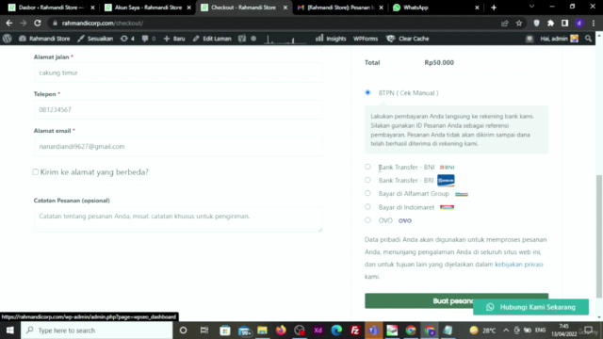
Task: Click the share page icon in address bar
Action: 505,23
